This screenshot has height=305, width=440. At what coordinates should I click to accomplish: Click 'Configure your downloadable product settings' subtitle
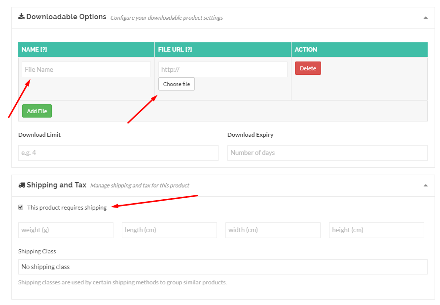(x=167, y=18)
